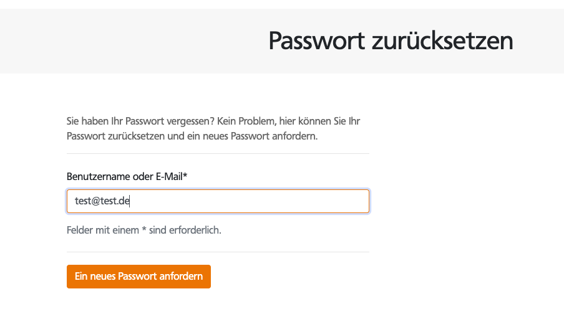Focus the Benutzername oder E-Mail input field
This screenshot has height=309, width=564.
218,201
